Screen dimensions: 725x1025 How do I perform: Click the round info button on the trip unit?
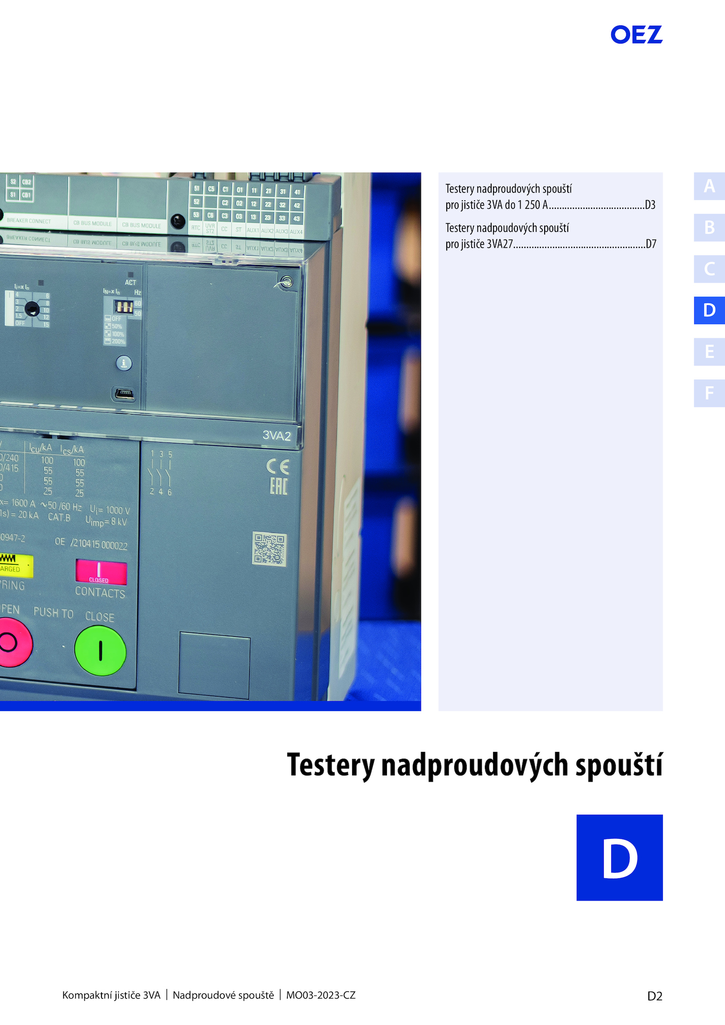click(x=124, y=363)
